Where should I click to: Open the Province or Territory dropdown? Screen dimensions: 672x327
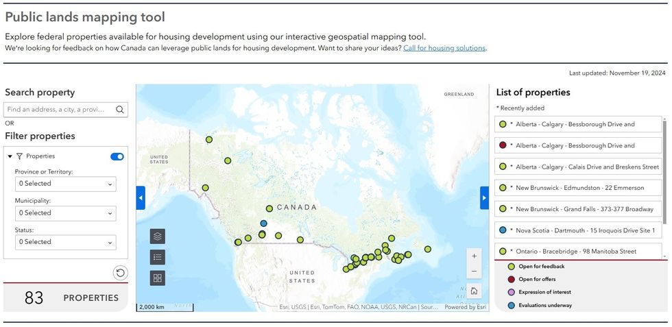tap(66, 184)
